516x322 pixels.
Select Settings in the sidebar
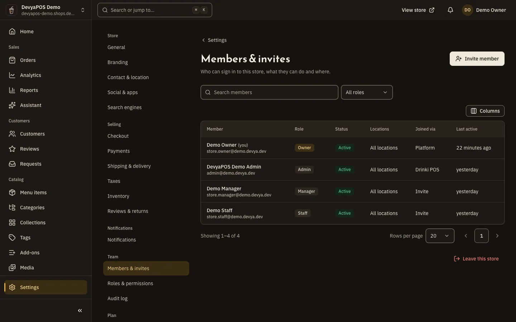[x=46, y=287]
